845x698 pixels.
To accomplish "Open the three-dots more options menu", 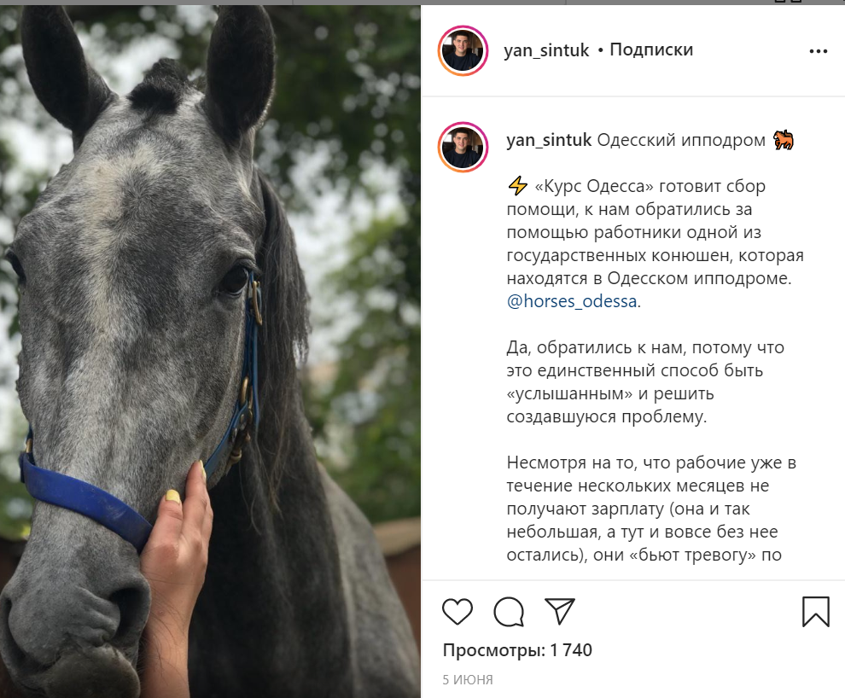I will [x=818, y=51].
